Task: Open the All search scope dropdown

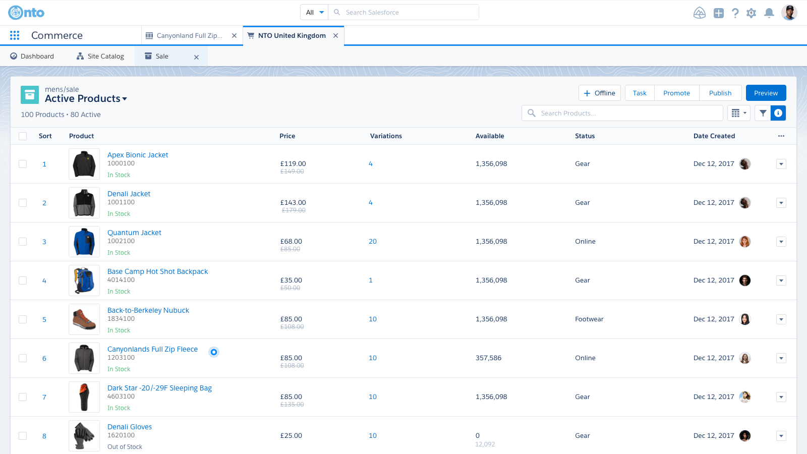Action: click(314, 13)
